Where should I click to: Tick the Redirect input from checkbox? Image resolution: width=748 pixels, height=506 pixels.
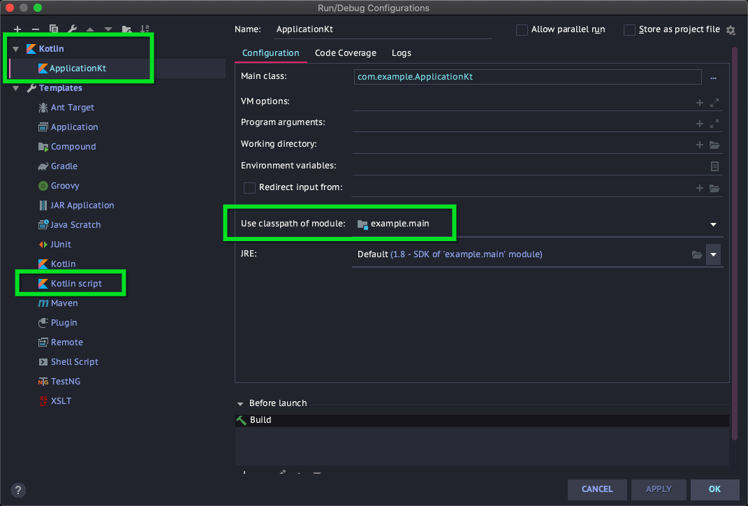point(249,187)
